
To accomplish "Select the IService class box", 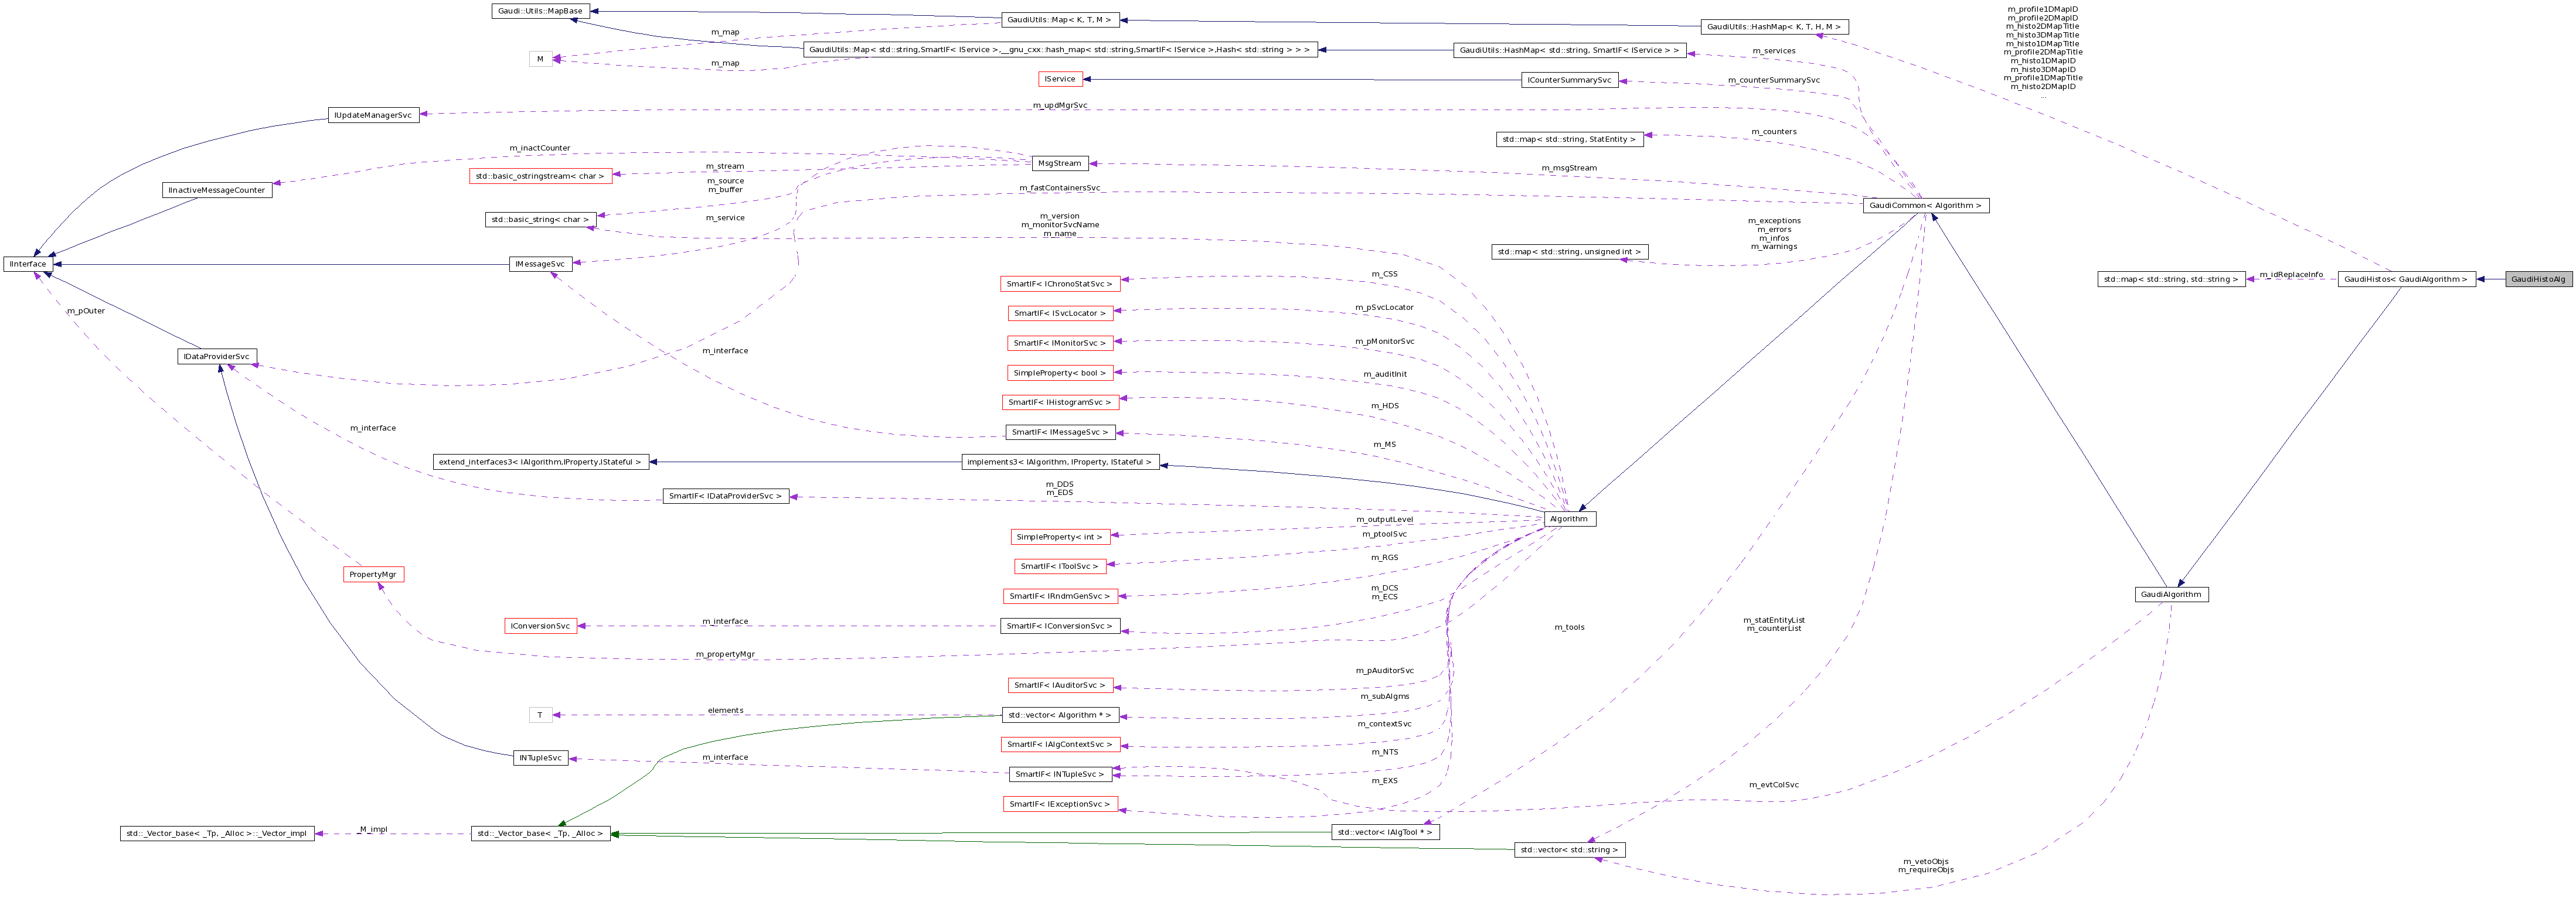I will 1060,78.
